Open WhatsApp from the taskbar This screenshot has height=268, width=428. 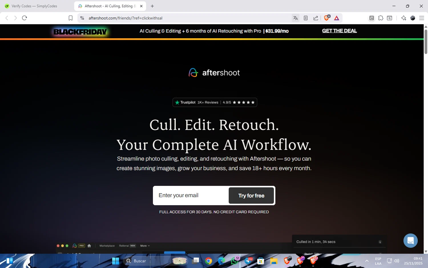pyautogui.click(x=235, y=261)
